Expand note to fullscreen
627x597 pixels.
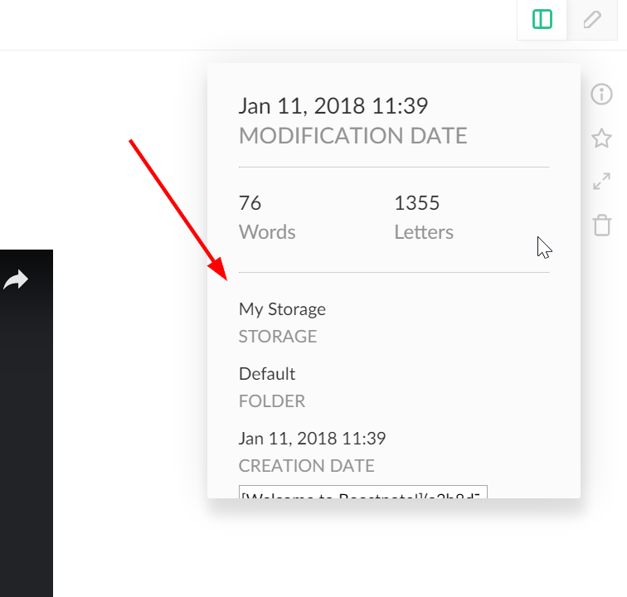601,182
